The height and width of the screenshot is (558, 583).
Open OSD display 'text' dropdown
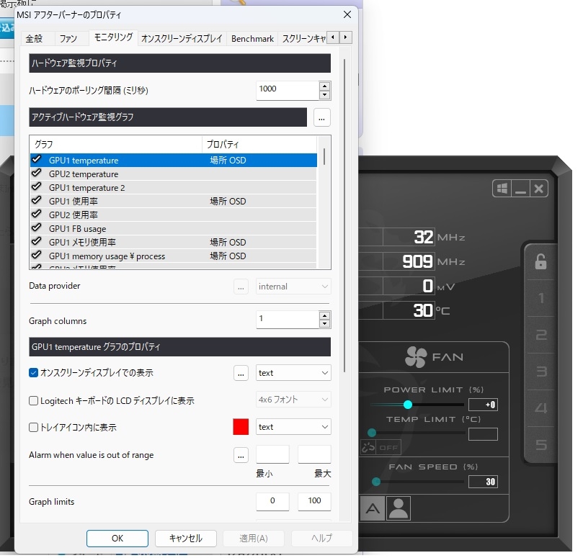pyautogui.click(x=293, y=373)
